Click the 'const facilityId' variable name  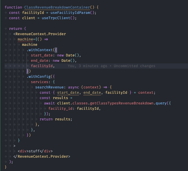coord(33,13)
